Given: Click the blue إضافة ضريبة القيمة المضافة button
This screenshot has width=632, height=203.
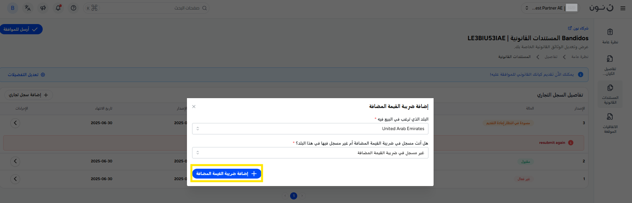Looking at the screenshot, I should click(226, 173).
